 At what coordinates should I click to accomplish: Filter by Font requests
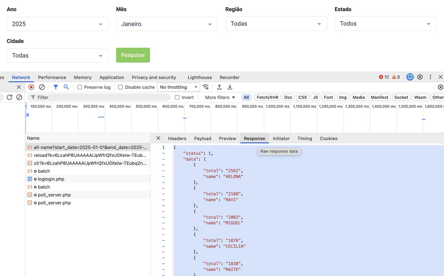pyautogui.click(x=329, y=97)
